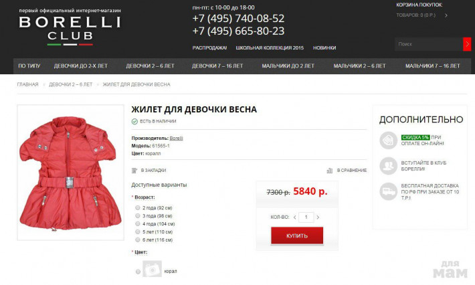Increase quantity with the right arrow

click(318, 217)
